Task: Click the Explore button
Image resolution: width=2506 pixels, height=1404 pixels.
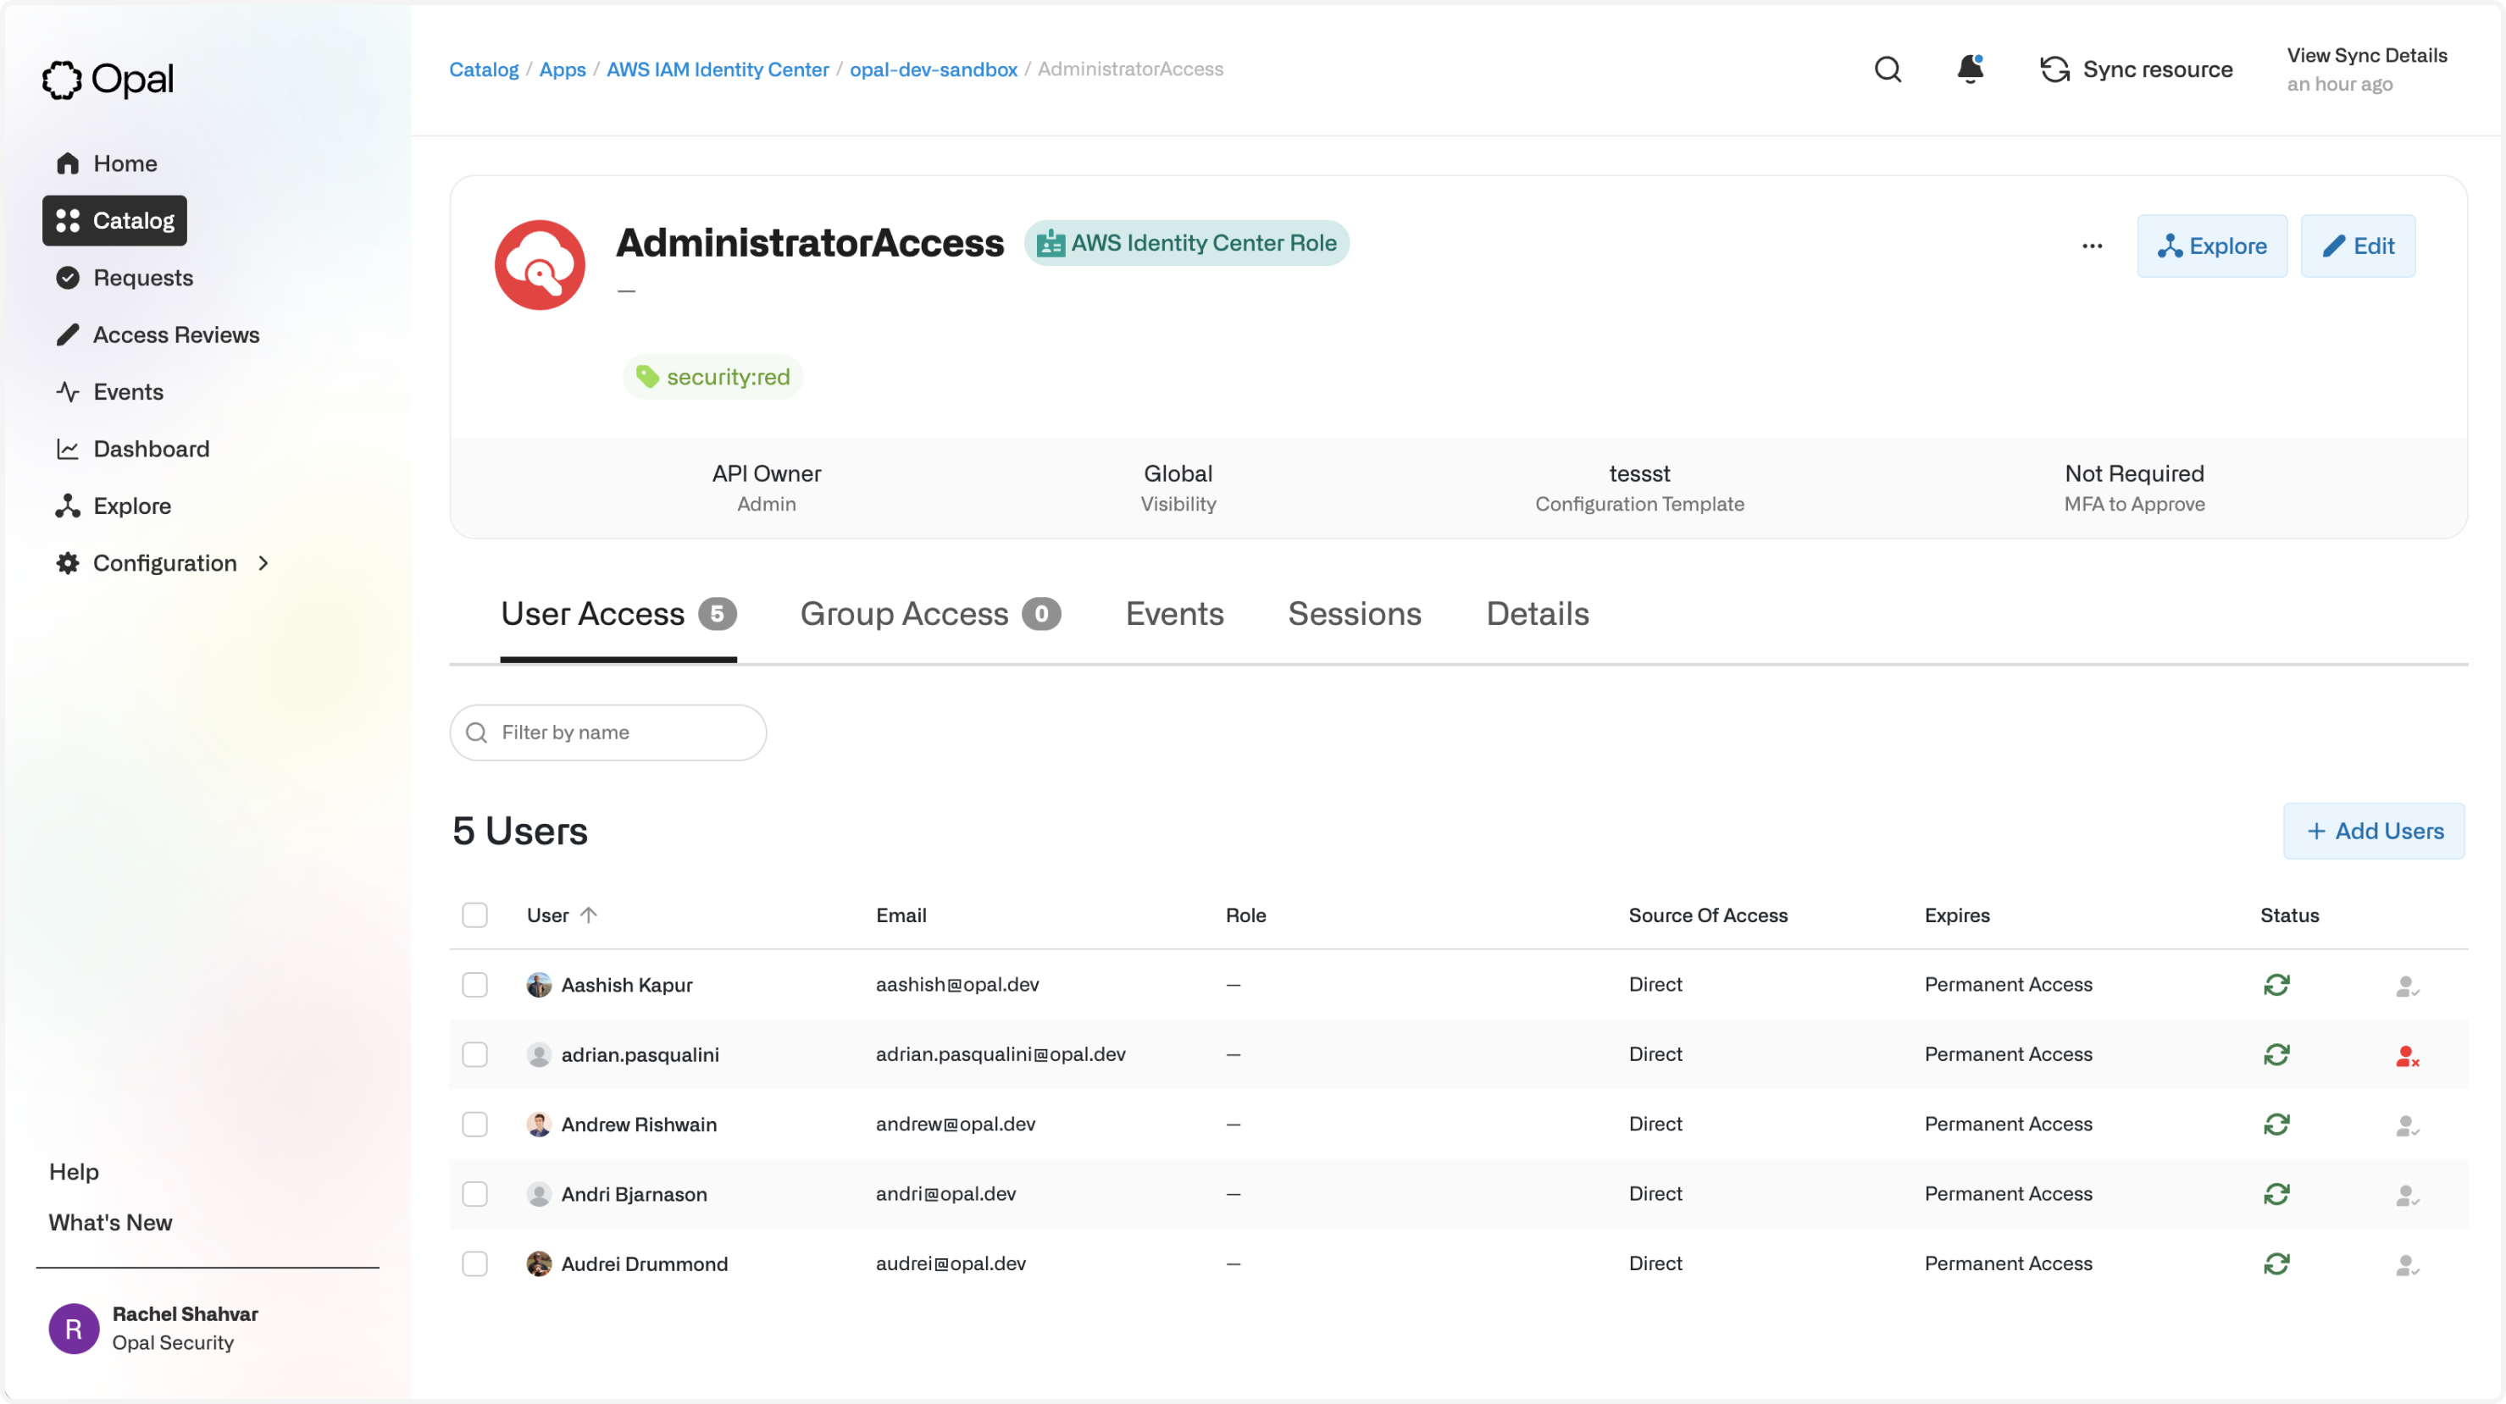Action: [2211, 246]
